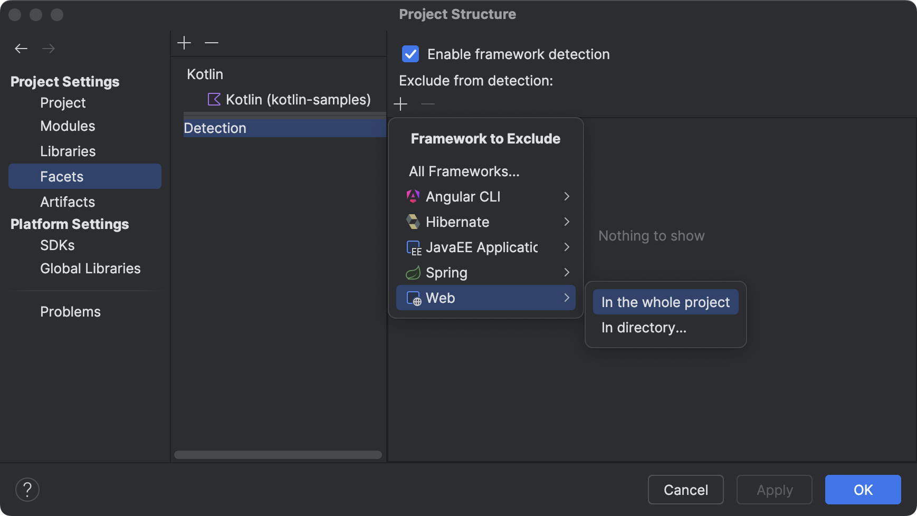Confirm changes with OK
The height and width of the screenshot is (516, 917).
pos(863,490)
